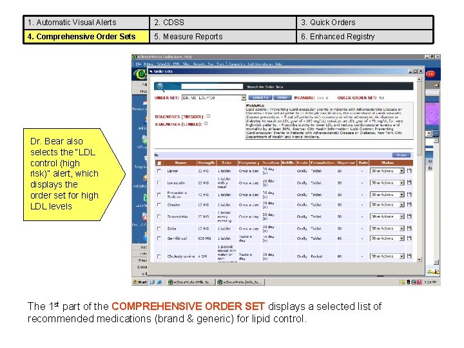Tick the Lipitor checkbox
This screenshot has height=348, width=464.
[159, 171]
